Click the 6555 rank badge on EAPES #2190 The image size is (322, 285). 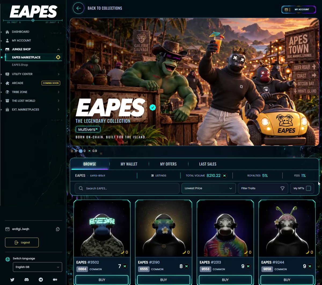(x=144, y=269)
